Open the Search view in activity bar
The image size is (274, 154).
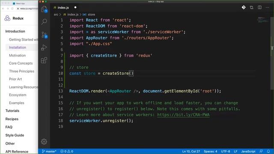[x=44, y=22]
